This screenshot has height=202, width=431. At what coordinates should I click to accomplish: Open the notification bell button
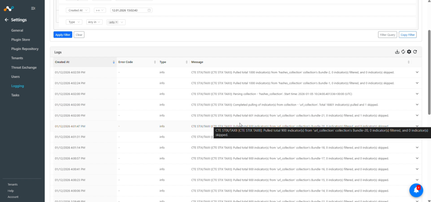pos(416,190)
